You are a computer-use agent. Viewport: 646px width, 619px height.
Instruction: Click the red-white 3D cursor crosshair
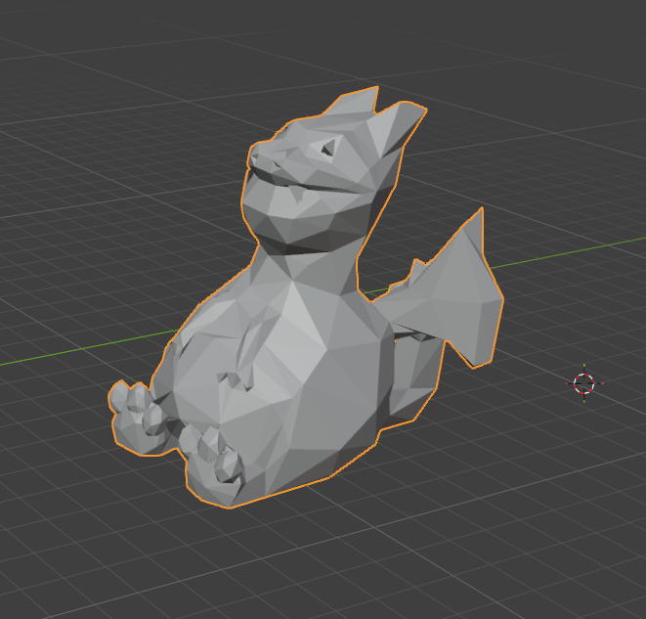pos(584,383)
